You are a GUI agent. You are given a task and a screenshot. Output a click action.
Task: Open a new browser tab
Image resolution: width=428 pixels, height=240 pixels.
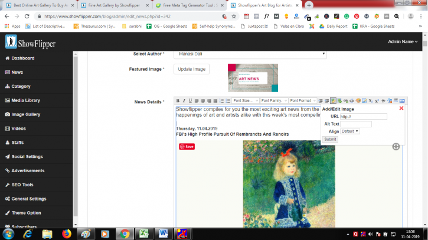tap(309, 5)
